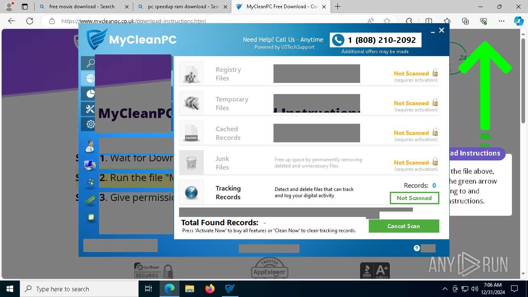Click read aloud icon in address bar

click(371, 21)
